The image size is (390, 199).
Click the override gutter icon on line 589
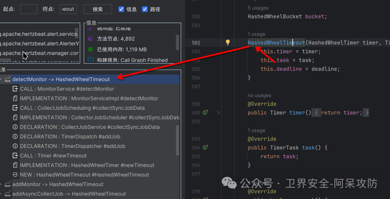click(205, 113)
